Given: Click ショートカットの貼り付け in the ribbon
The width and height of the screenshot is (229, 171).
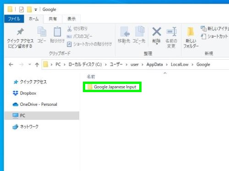Looking at the screenshot, I should point(89,44).
